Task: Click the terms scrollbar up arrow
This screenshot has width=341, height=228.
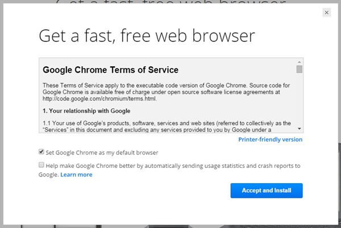Action: tap(299, 61)
